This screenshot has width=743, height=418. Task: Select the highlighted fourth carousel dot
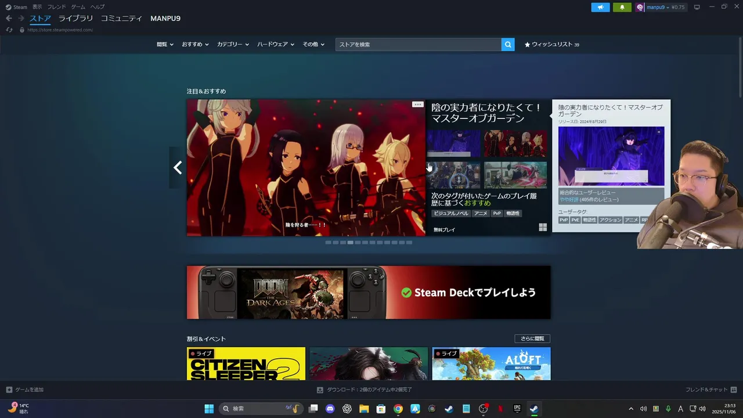[350, 242]
